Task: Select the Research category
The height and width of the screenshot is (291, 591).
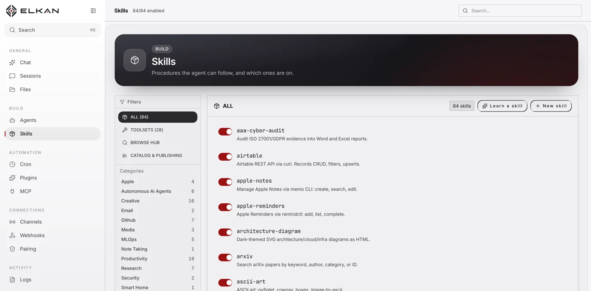Action: tap(158, 268)
